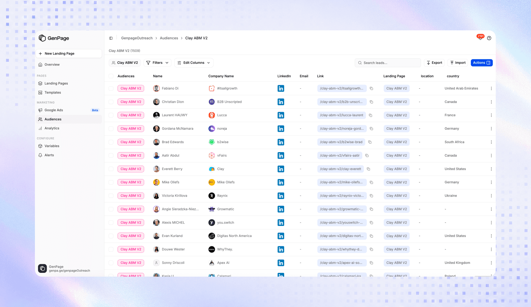Open Brad Edwards' LinkedIn icon
The image size is (531, 307).
(281, 142)
